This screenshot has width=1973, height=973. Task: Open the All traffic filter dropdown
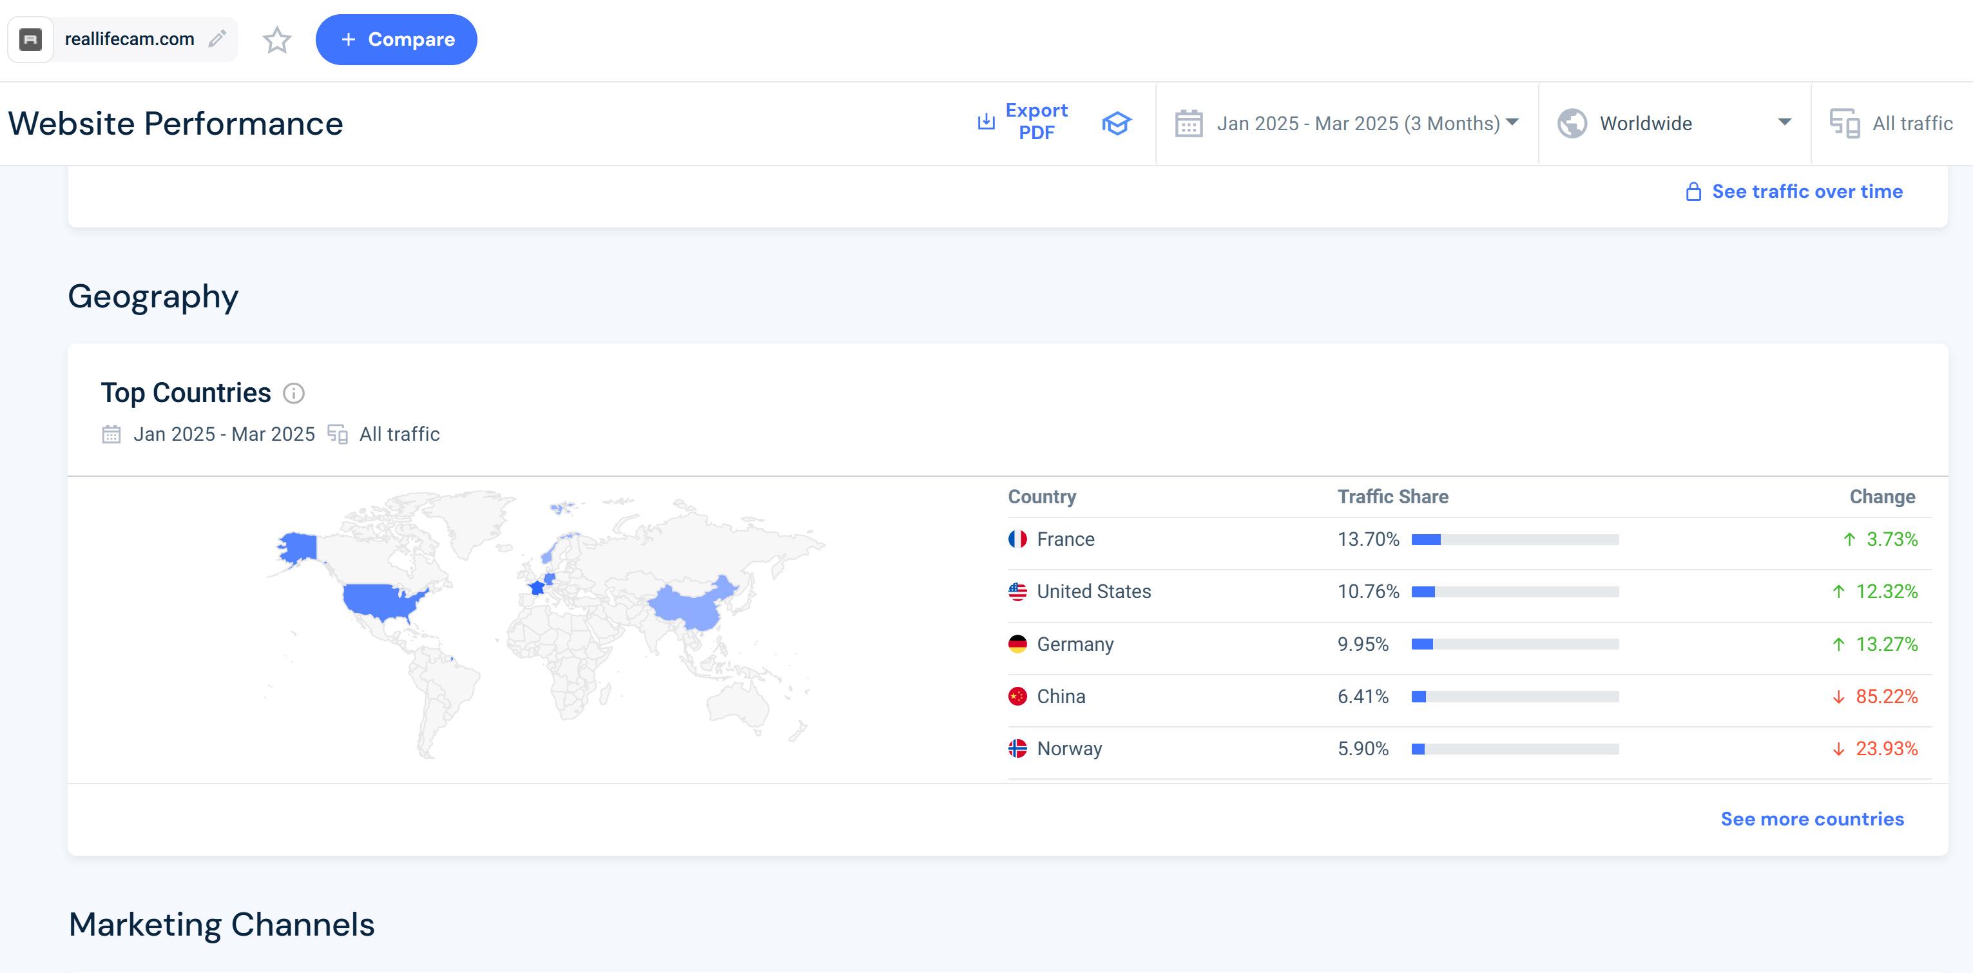[x=1912, y=123]
